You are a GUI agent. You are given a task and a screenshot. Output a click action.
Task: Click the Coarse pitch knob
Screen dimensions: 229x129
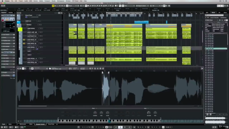(95, 113)
